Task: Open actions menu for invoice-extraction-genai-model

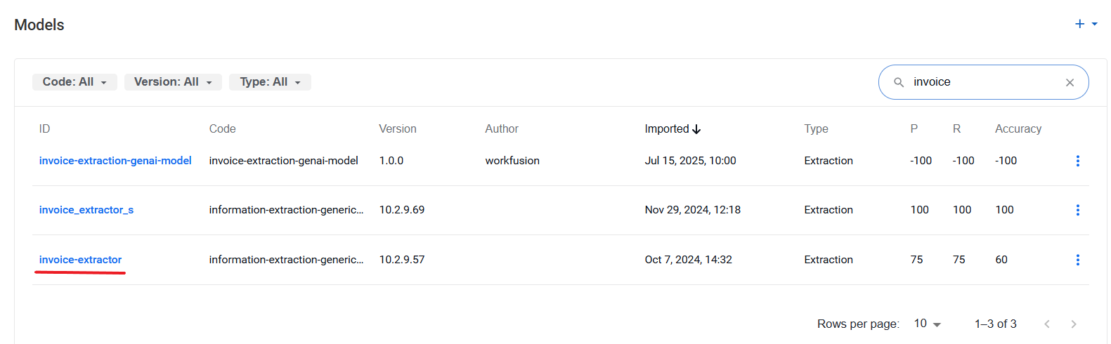Action: (x=1077, y=161)
